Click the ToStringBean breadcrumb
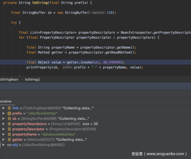 (x=9, y=79)
